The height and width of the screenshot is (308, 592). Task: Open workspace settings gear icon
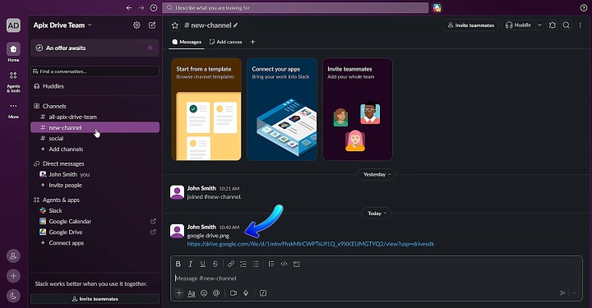tap(136, 25)
